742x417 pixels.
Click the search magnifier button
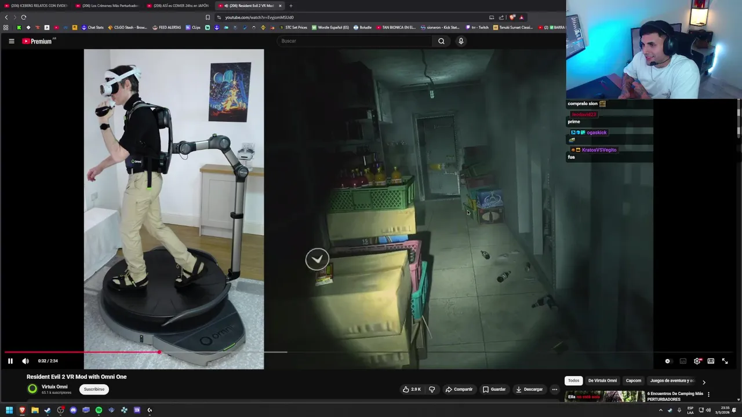[441, 41]
